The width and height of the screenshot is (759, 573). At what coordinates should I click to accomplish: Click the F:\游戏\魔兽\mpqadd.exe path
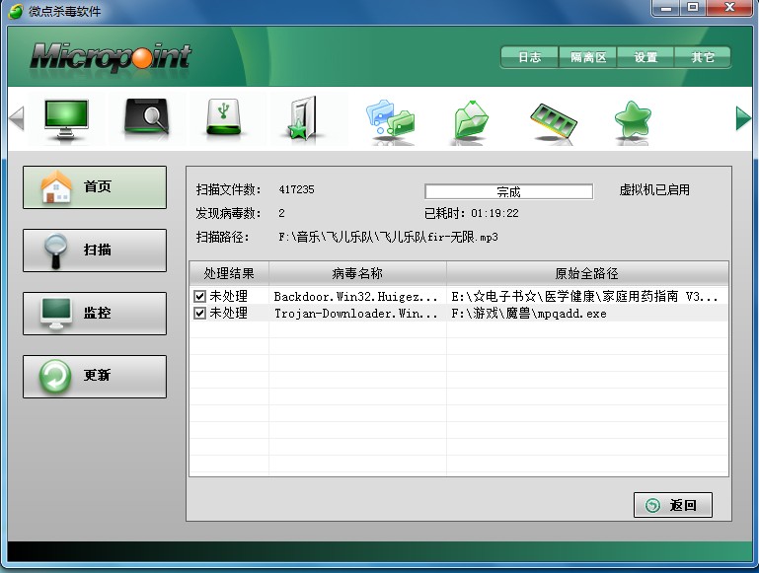tap(529, 314)
